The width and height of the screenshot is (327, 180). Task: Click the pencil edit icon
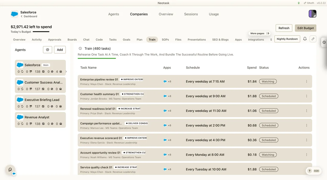click(313, 39)
